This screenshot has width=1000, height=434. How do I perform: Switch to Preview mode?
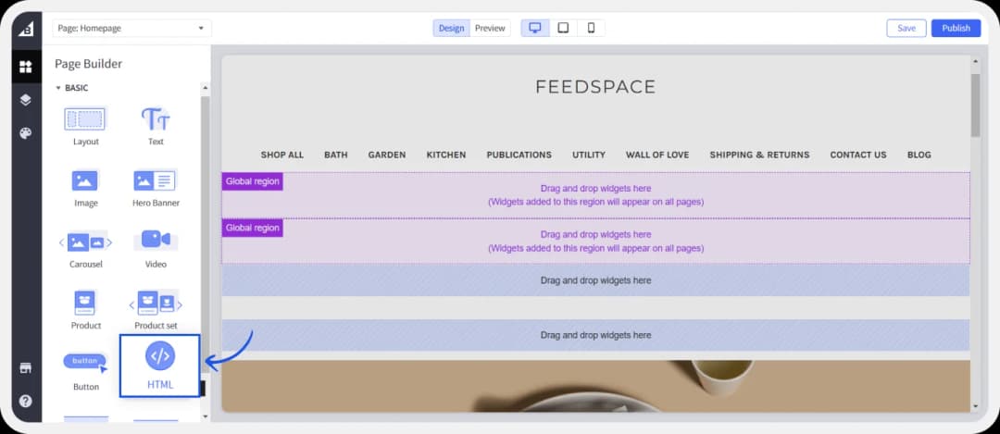pos(490,28)
